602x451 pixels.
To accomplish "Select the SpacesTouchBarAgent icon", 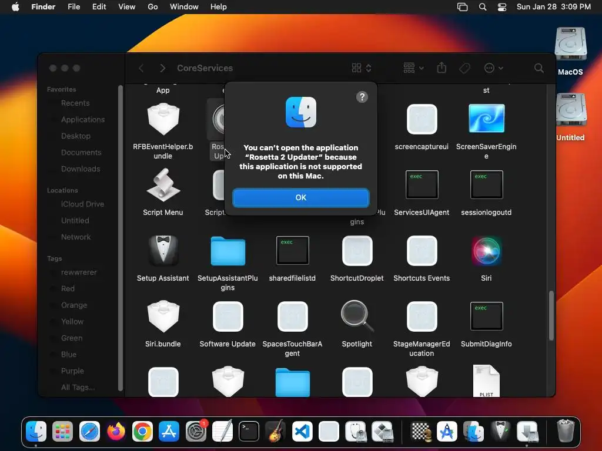I will [292, 317].
